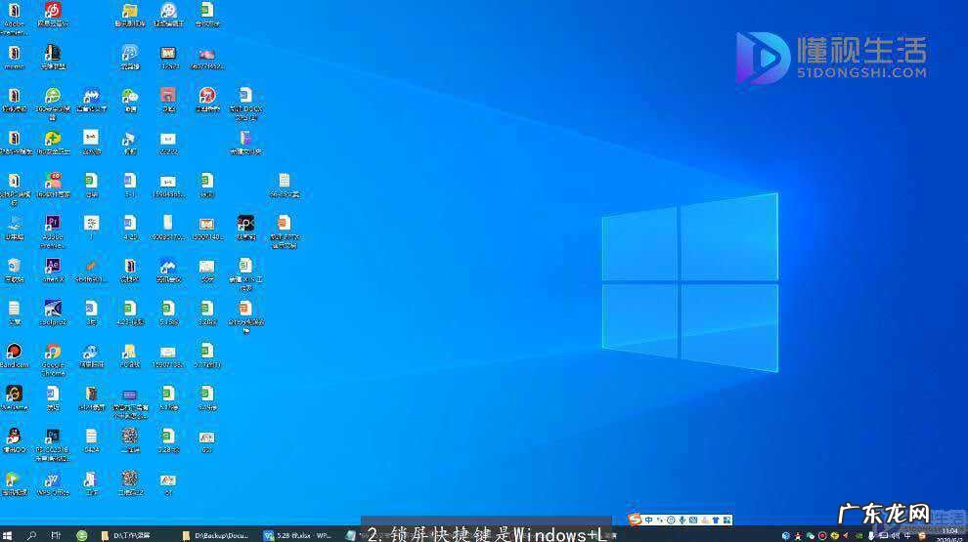Image resolution: width=968 pixels, height=542 pixels.
Task: Open the WPS Office shortcut
Action: point(52,479)
